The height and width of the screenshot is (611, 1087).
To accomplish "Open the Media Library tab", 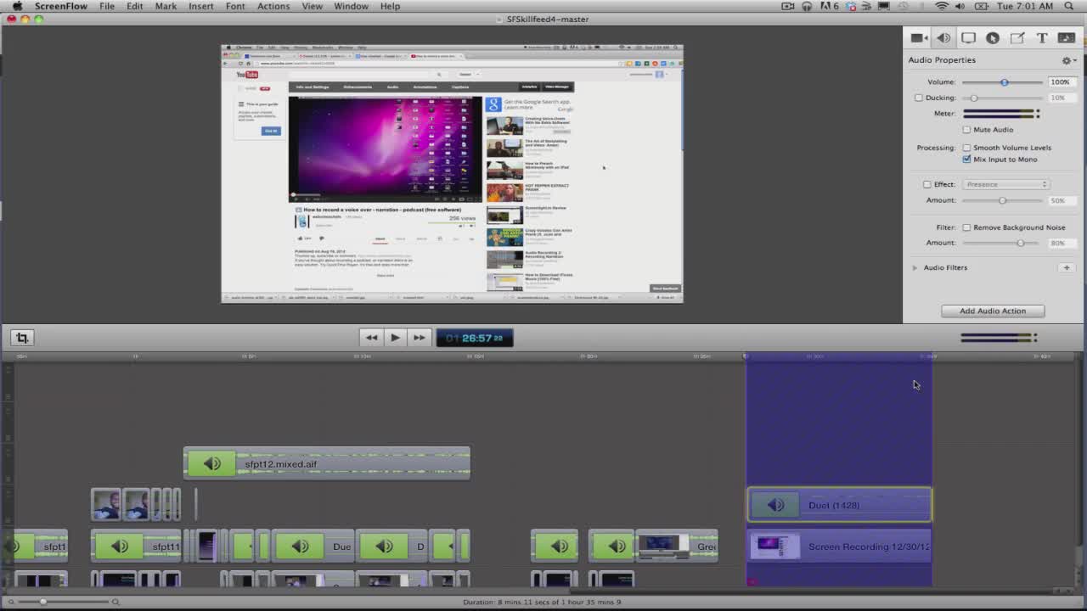I will click(x=1067, y=38).
